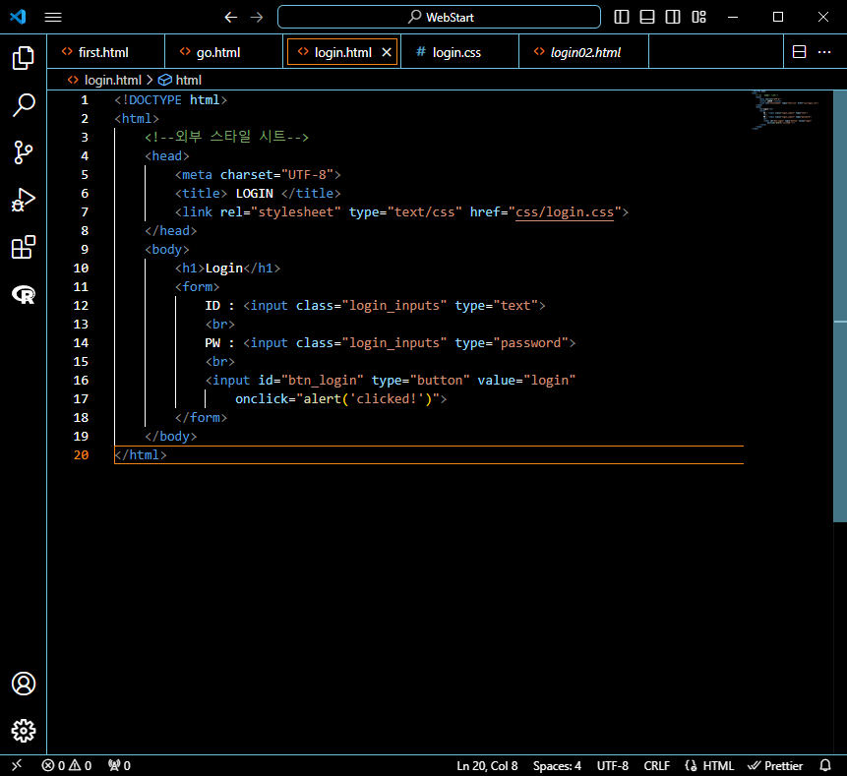Change indentation via Spaces: 4

[557, 766]
